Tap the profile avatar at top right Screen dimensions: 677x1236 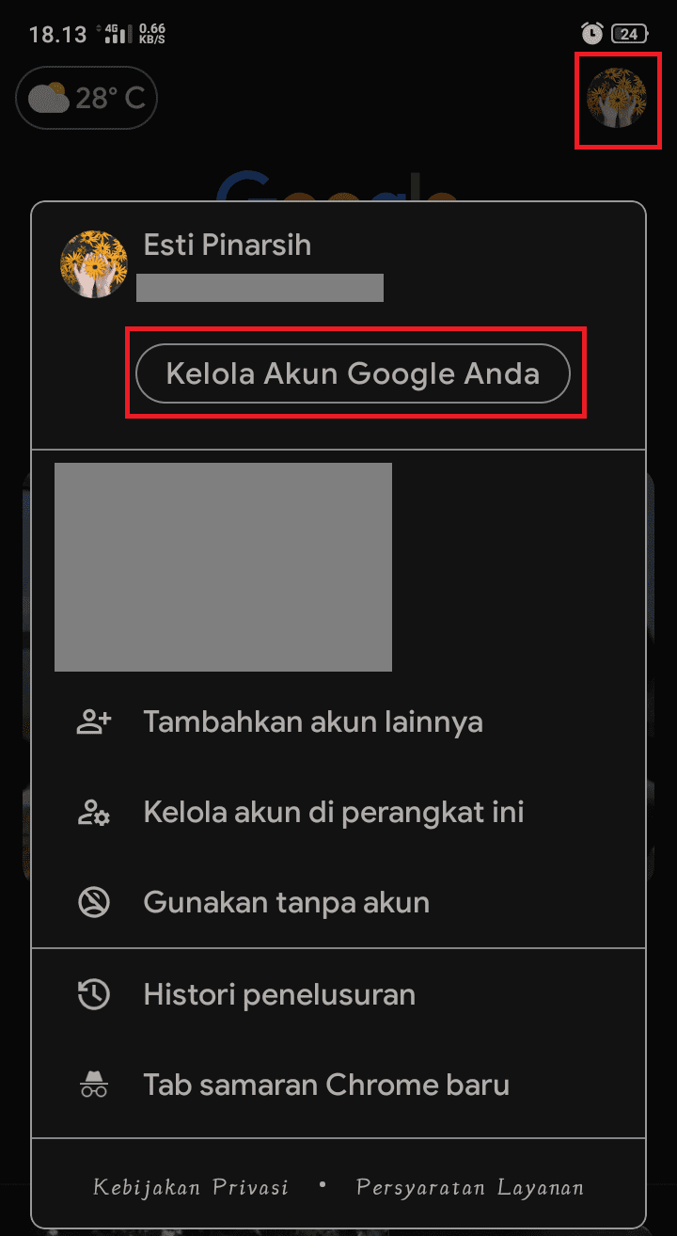(617, 98)
